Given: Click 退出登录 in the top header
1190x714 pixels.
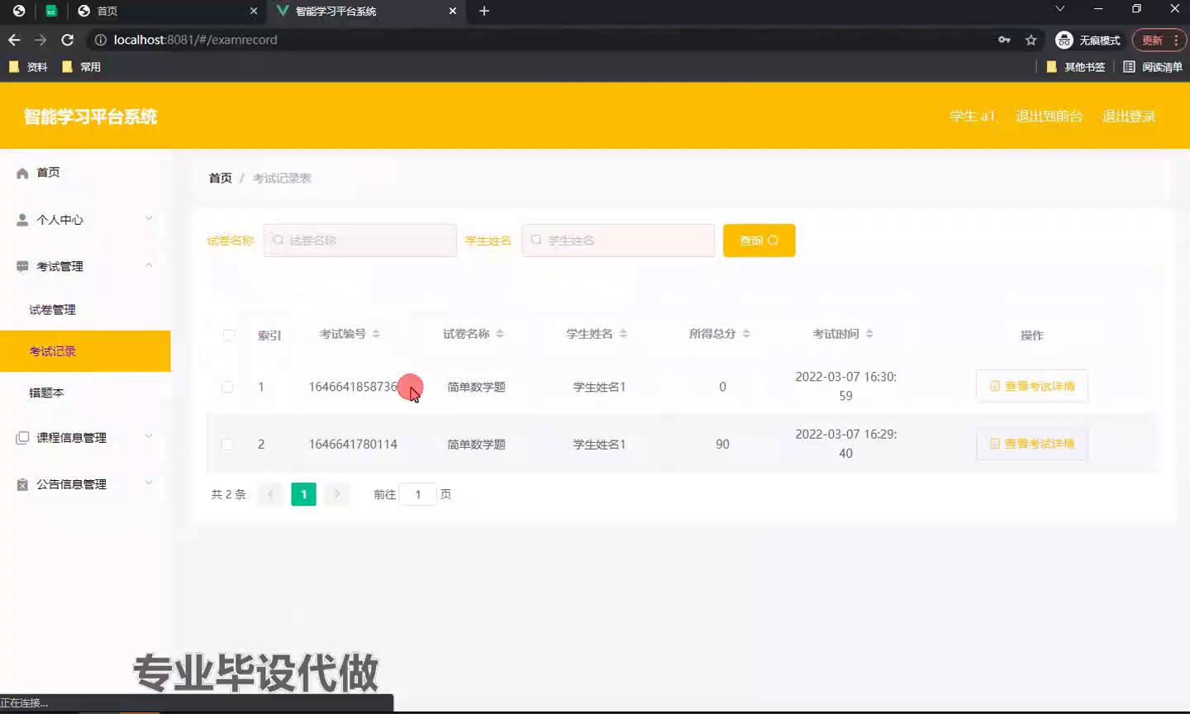Looking at the screenshot, I should click(x=1129, y=117).
